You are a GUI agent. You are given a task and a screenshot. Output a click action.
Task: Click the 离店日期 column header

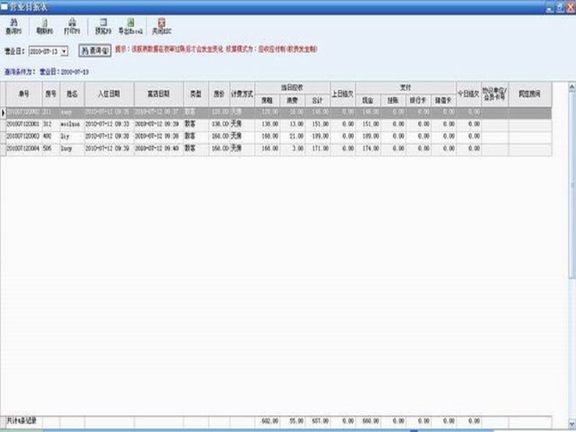tap(158, 94)
